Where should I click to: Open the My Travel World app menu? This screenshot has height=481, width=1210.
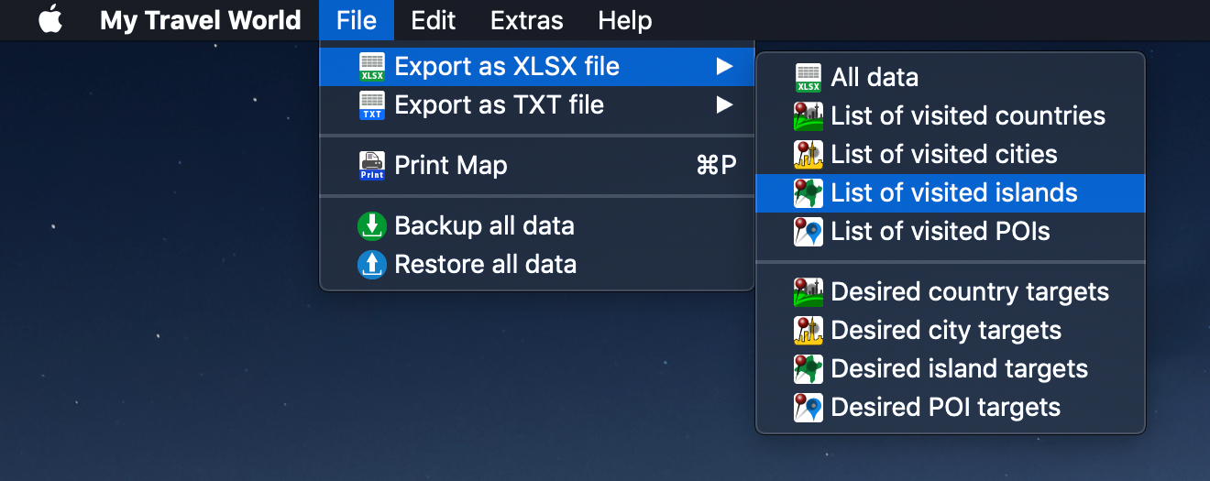tap(201, 20)
